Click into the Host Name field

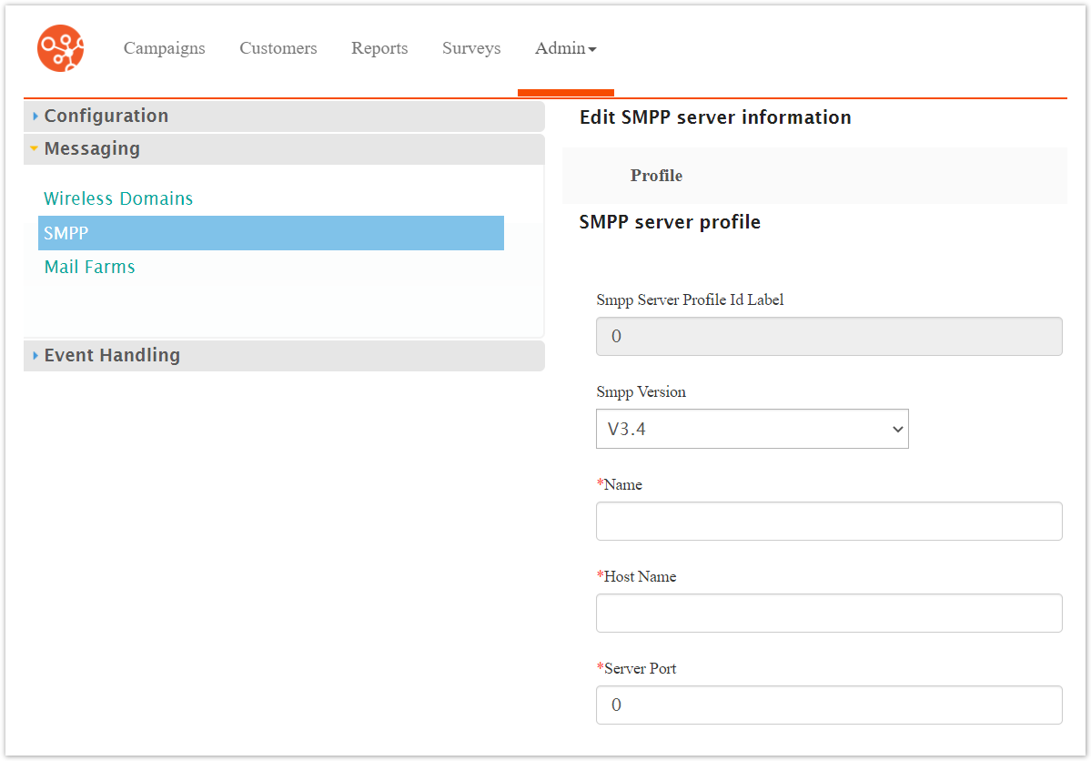pyautogui.click(x=828, y=613)
